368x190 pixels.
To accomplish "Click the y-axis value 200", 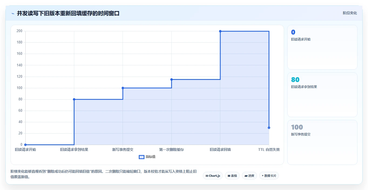I will coord(19,31).
